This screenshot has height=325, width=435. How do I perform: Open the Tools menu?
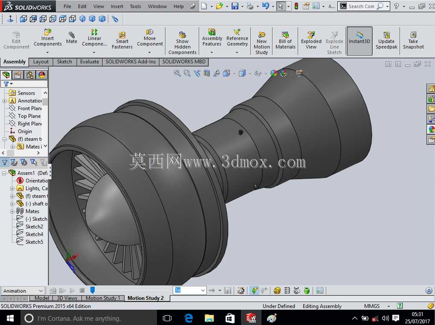pos(135,6)
